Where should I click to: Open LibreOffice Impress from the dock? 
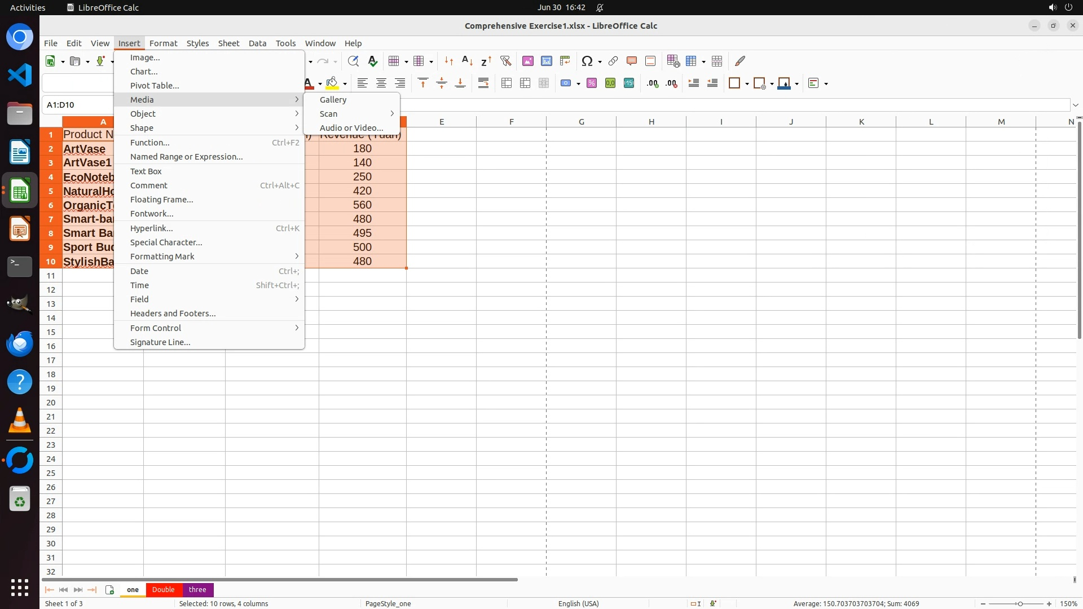click(x=20, y=229)
